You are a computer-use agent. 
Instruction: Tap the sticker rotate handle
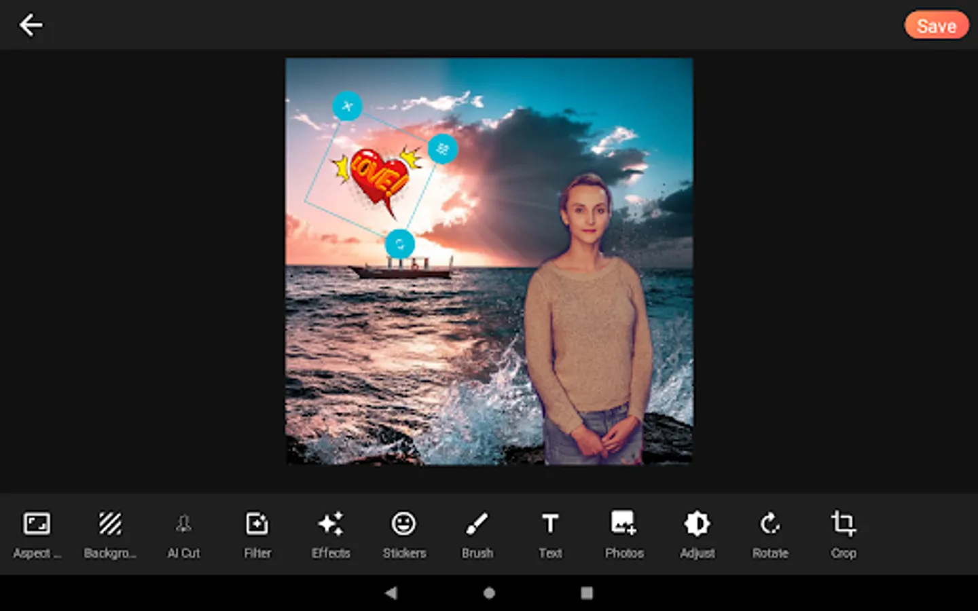(400, 244)
